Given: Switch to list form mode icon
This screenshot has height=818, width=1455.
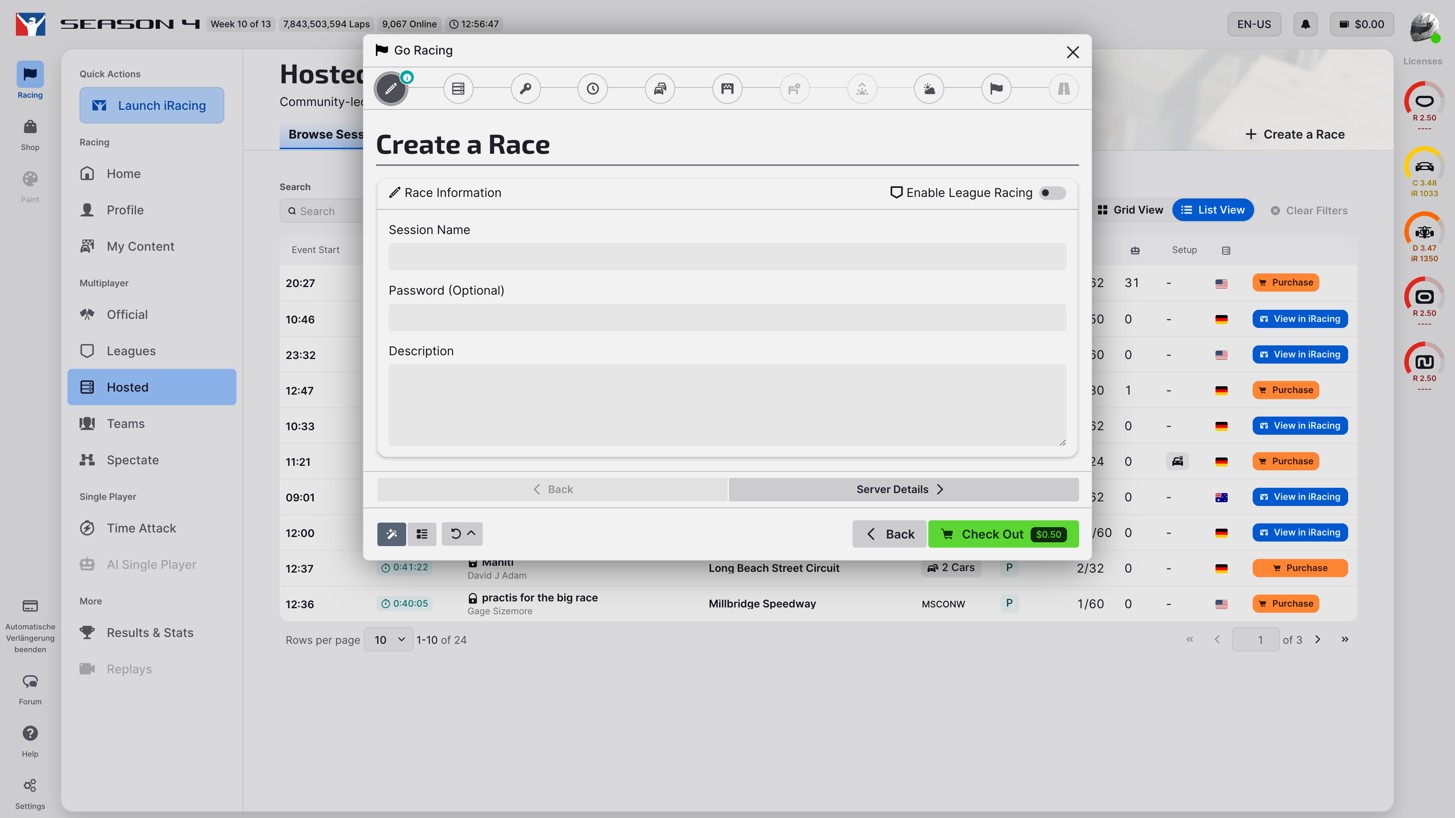Looking at the screenshot, I should pyautogui.click(x=422, y=534).
